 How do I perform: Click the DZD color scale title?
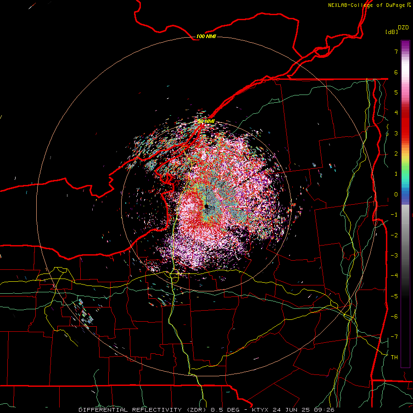[x=403, y=28]
